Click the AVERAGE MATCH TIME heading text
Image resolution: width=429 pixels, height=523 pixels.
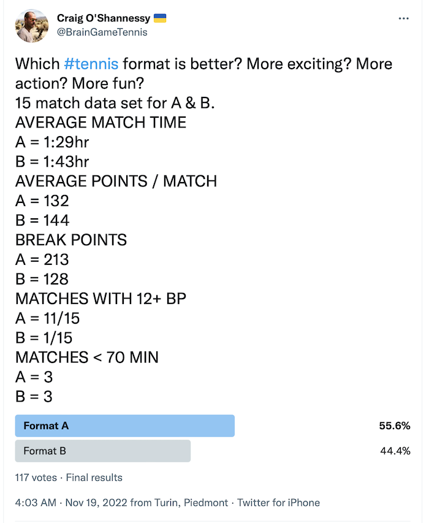click(x=101, y=123)
